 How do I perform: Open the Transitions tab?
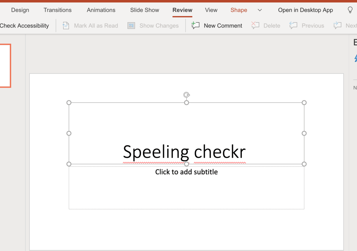58,10
